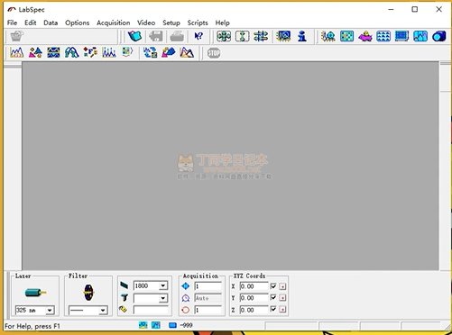Click the info 'i' toolbar icon
This screenshot has height=335, width=452.
[x=302, y=36]
